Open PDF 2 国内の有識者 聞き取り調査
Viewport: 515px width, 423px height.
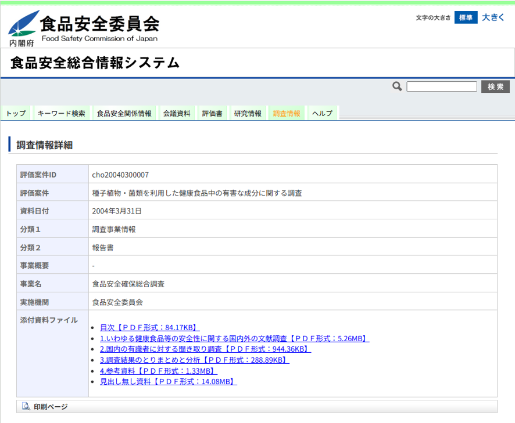click(205, 349)
